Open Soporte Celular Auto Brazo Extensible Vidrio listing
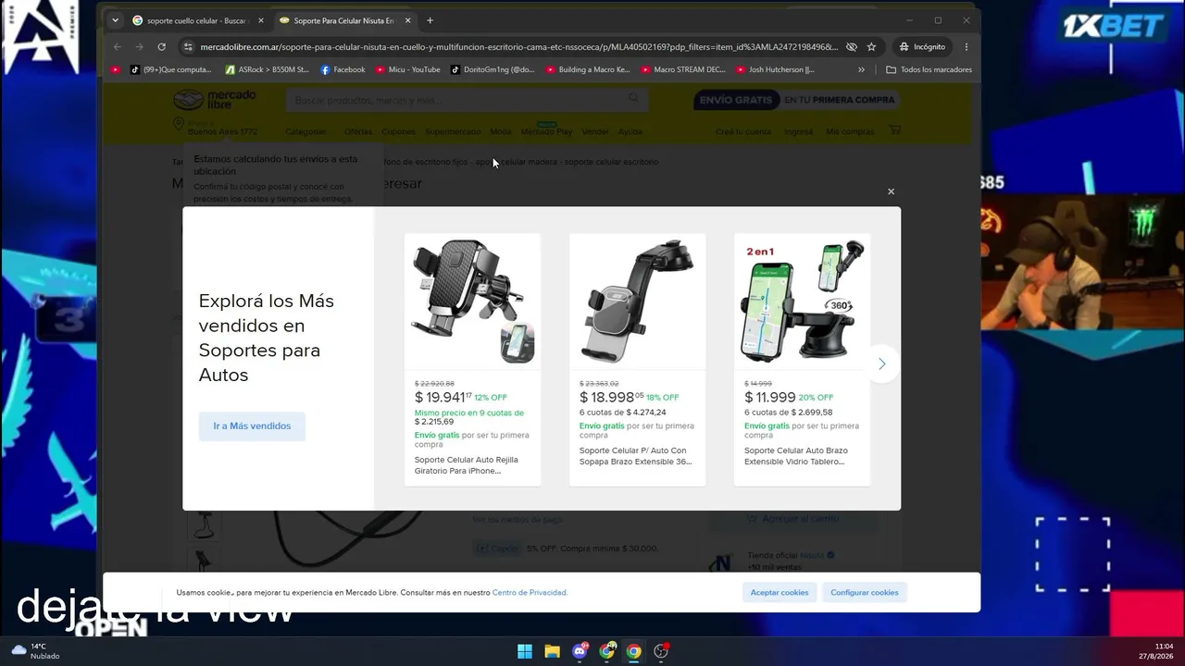Image resolution: width=1185 pixels, height=666 pixels. click(x=796, y=456)
